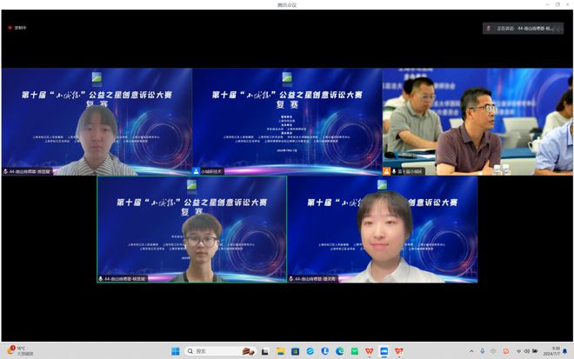Select the tile with woman in white shirt
The width and height of the screenshot is (574, 359).
pos(382,229)
